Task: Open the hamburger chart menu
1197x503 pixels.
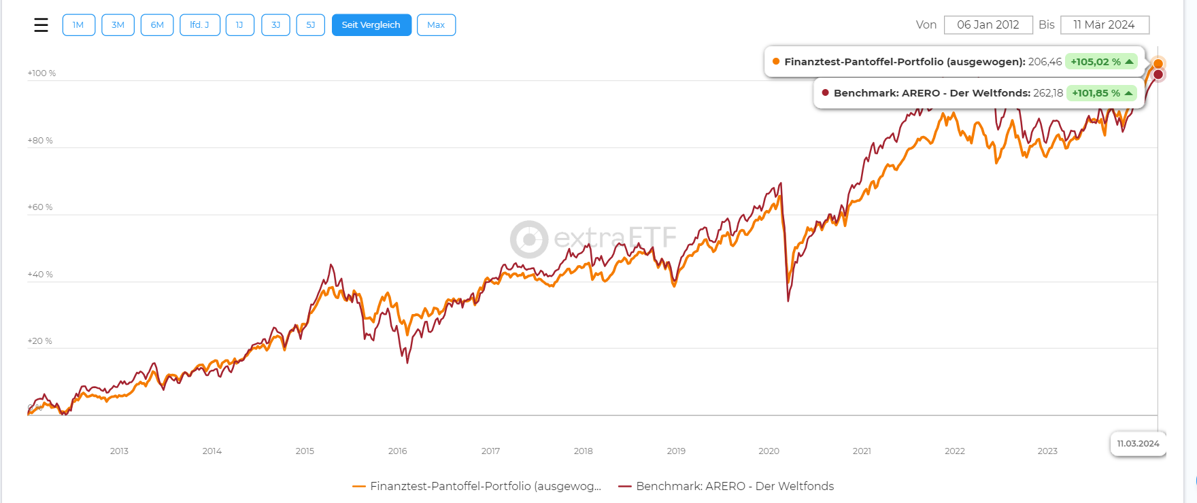Action: [41, 25]
